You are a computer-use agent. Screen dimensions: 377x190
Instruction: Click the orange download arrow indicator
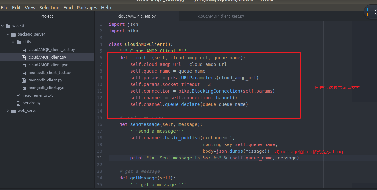(367, 15)
